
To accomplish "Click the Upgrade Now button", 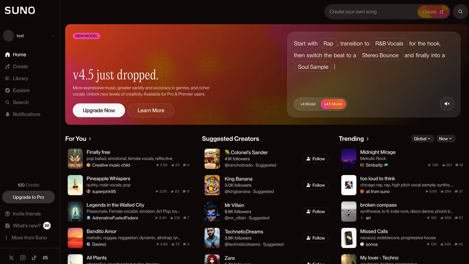I will click(99, 110).
